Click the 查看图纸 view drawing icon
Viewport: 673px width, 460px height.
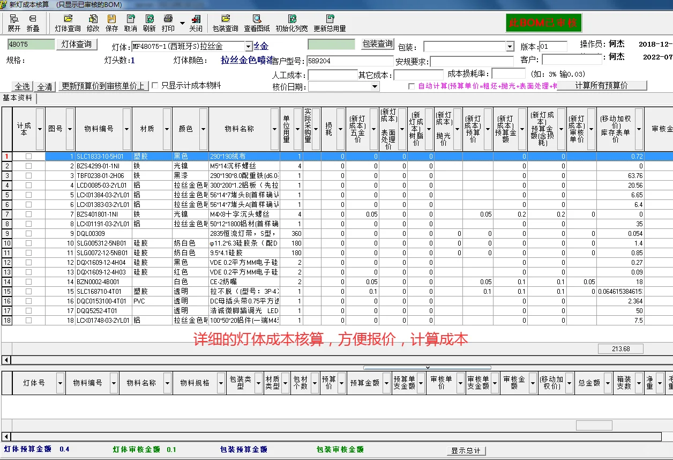257,23
